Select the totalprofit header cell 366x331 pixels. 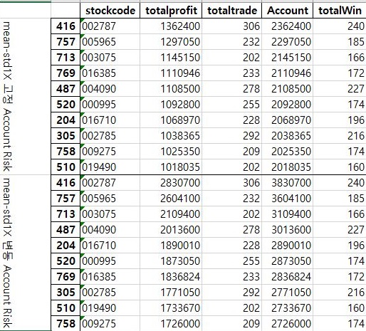(171, 11)
